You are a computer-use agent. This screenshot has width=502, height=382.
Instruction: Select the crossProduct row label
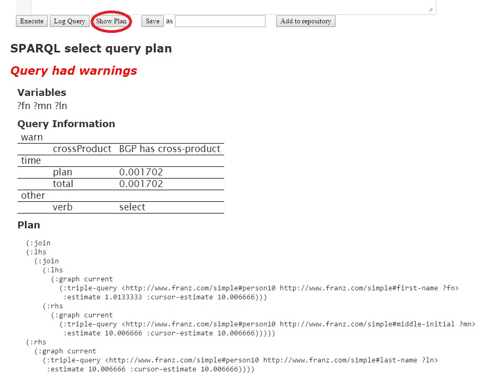82,149
